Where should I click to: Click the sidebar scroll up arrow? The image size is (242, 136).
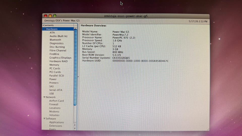click(x=75, y=125)
